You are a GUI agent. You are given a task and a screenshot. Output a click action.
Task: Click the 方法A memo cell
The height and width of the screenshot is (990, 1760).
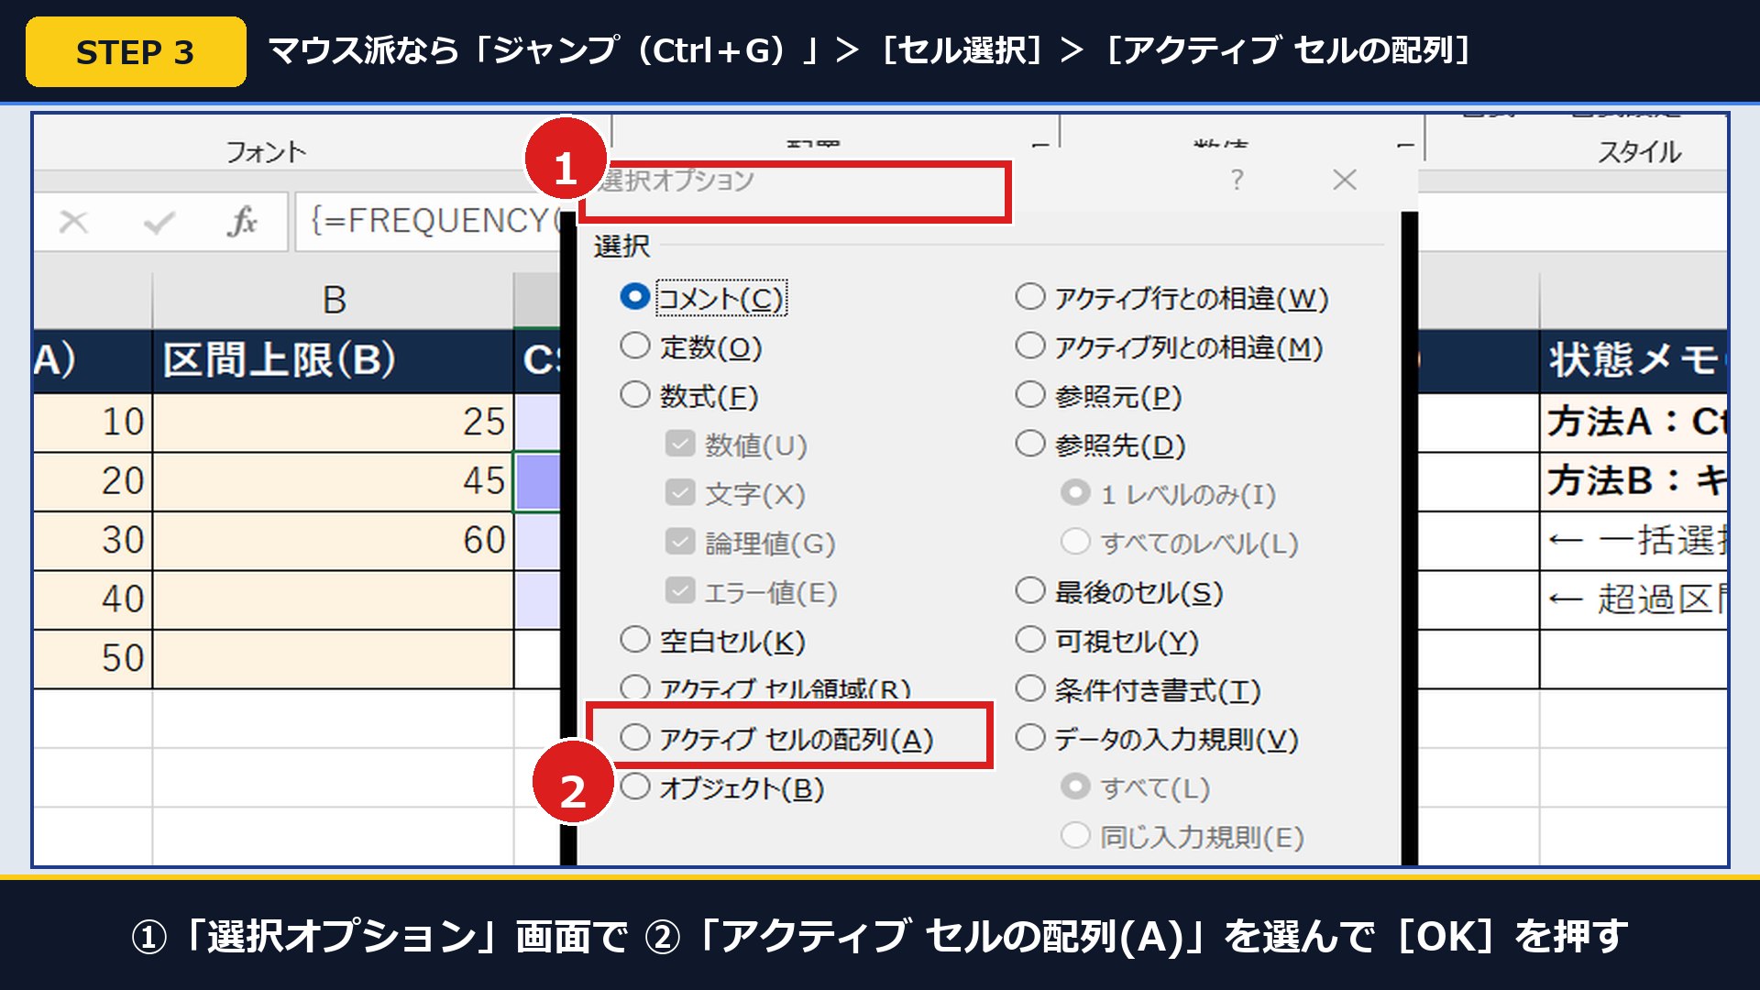click(x=1633, y=422)
